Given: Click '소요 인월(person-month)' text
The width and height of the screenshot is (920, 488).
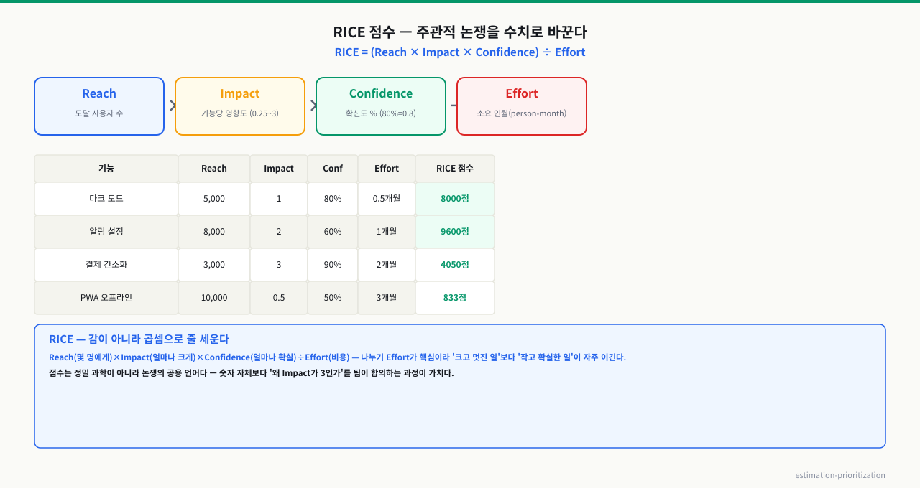Looking at the screenshot, I should 522,113.
